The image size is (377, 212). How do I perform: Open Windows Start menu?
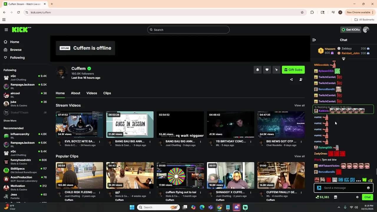click(132, 207)
